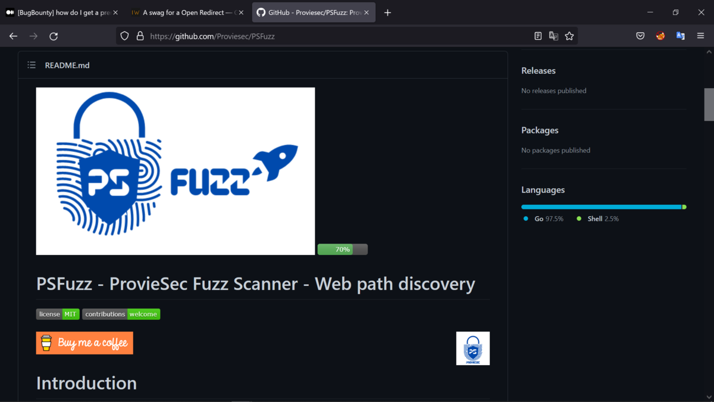Click the README.md file name
This screenshot has width=714, height=402.
tap(67, 65)
